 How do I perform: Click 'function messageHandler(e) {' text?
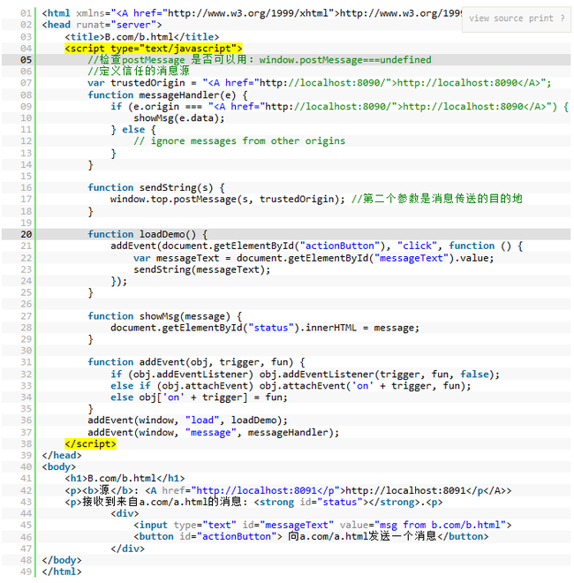point(168,95)
